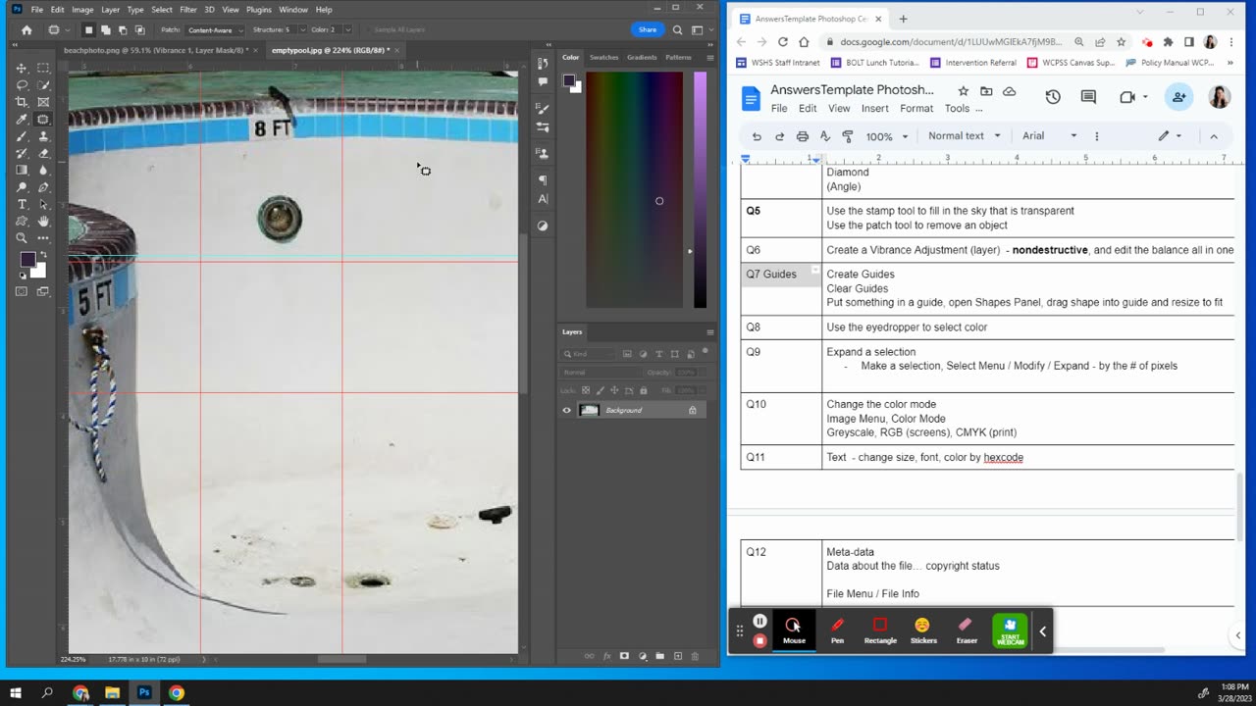1256x706 pixels.
Task: Toggle the Background layer lock icon
Action: (x=693, y=410)
